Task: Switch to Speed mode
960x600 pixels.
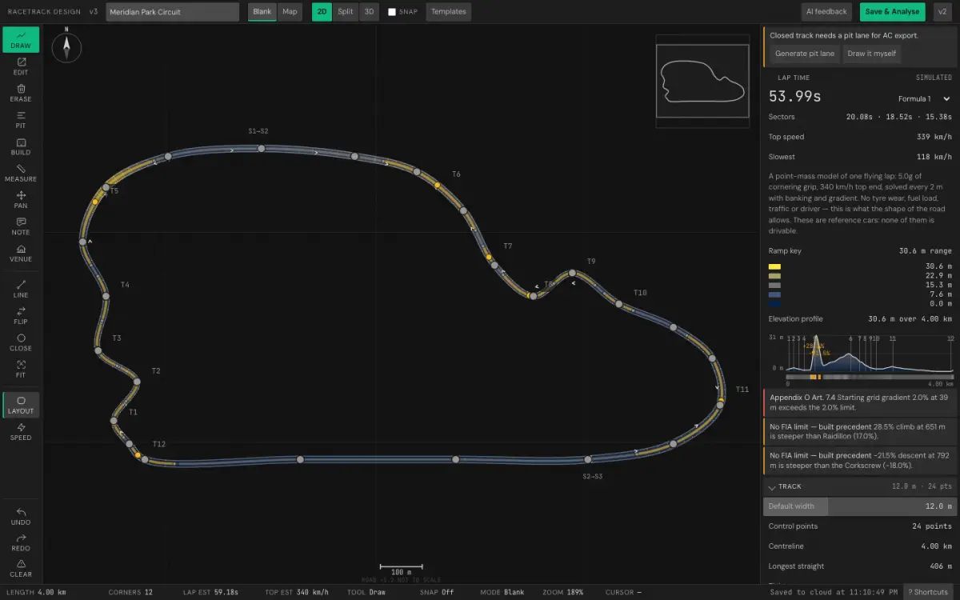Action: 21,432
